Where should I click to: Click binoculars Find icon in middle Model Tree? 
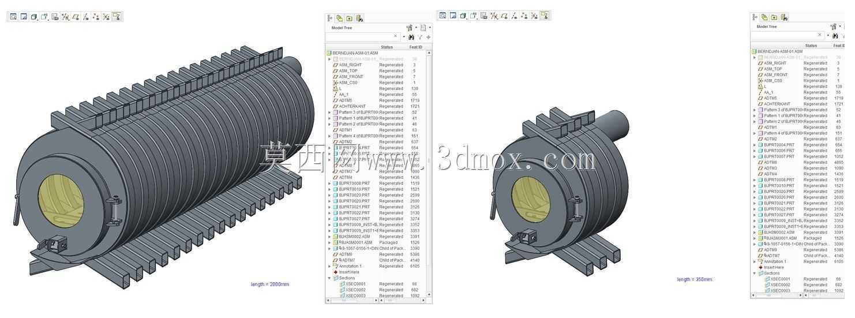coord(411,36)
